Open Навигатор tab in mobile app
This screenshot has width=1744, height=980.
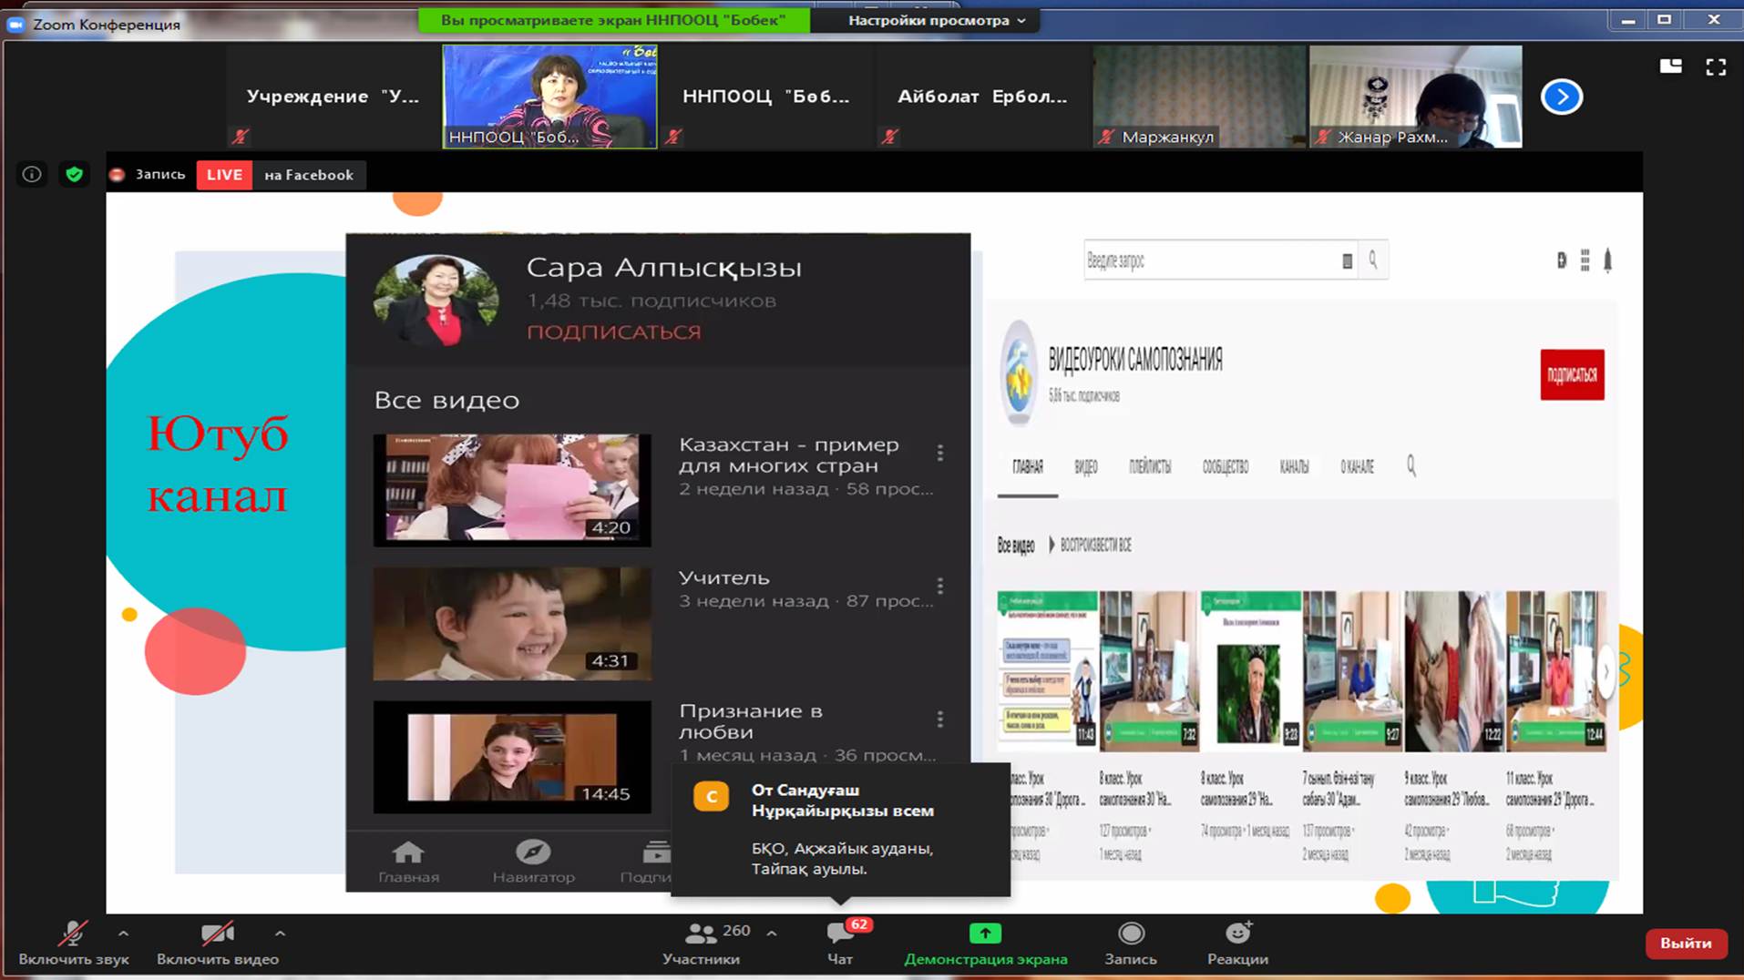[x=533, y=862]
